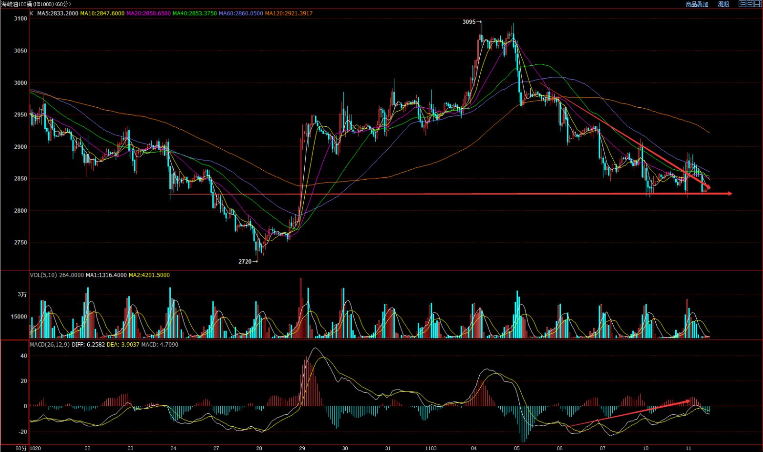Click the MA10:2847.6000 legend value
Image resolution: width=763 pixels, height=452 pixels.
coord(102,13)
